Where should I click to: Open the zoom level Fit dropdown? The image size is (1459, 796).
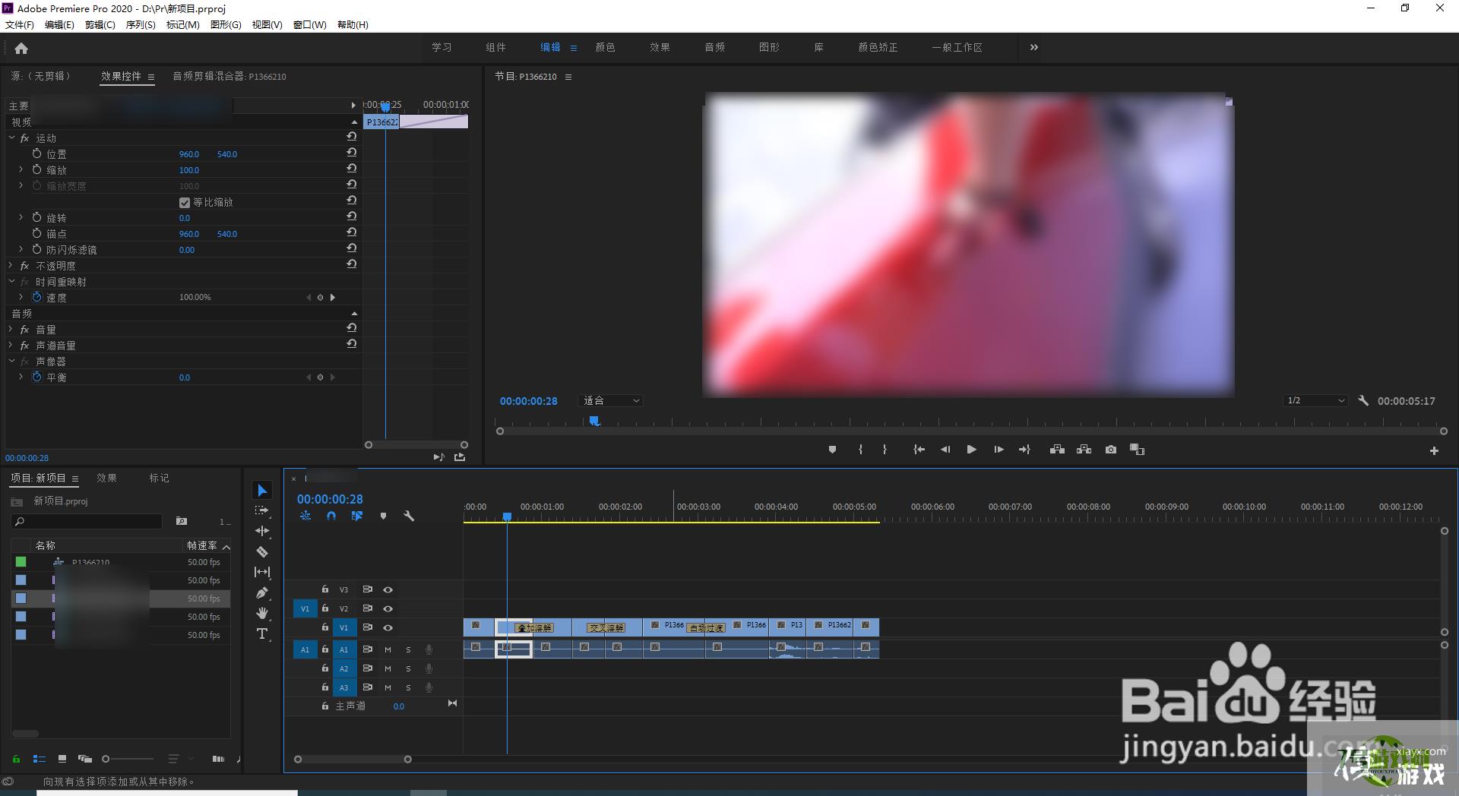tap(610, 400)
